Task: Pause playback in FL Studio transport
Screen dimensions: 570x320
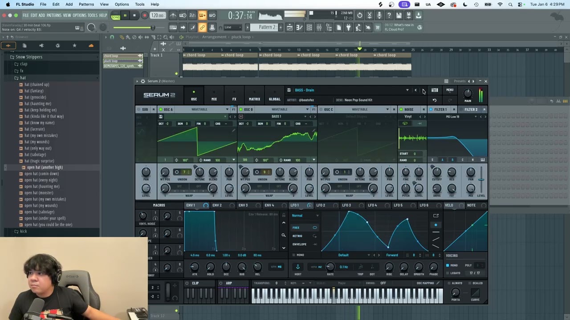Action: click(125, 16)
